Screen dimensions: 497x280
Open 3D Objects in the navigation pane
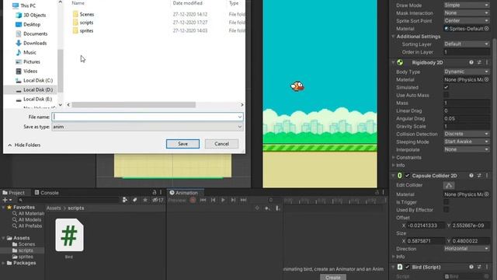pos(31,15)
